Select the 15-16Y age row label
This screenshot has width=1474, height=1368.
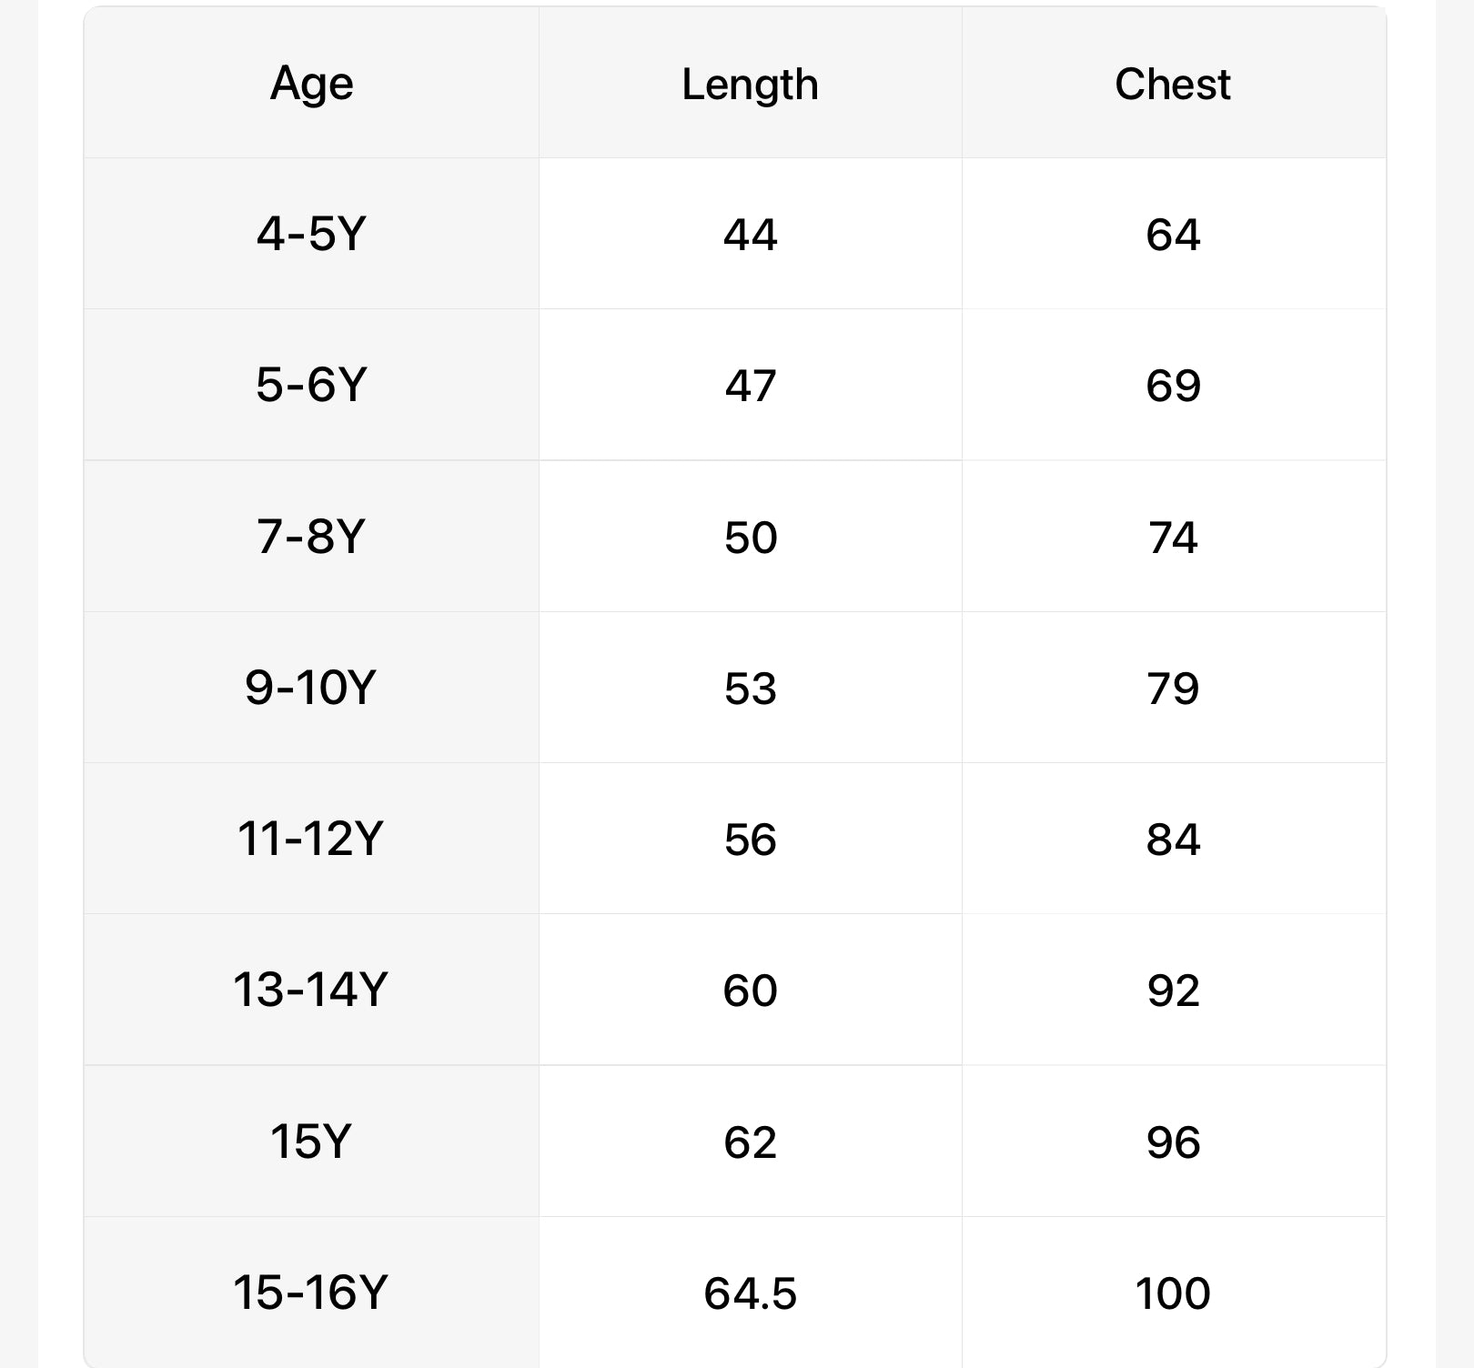(x=311, y=1292)
